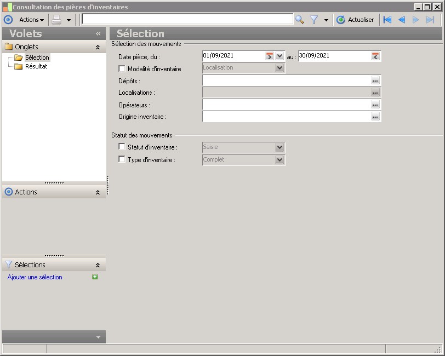Click the green add selection plus icon
This screenshot has height=356, width=445.
(95, 277)
